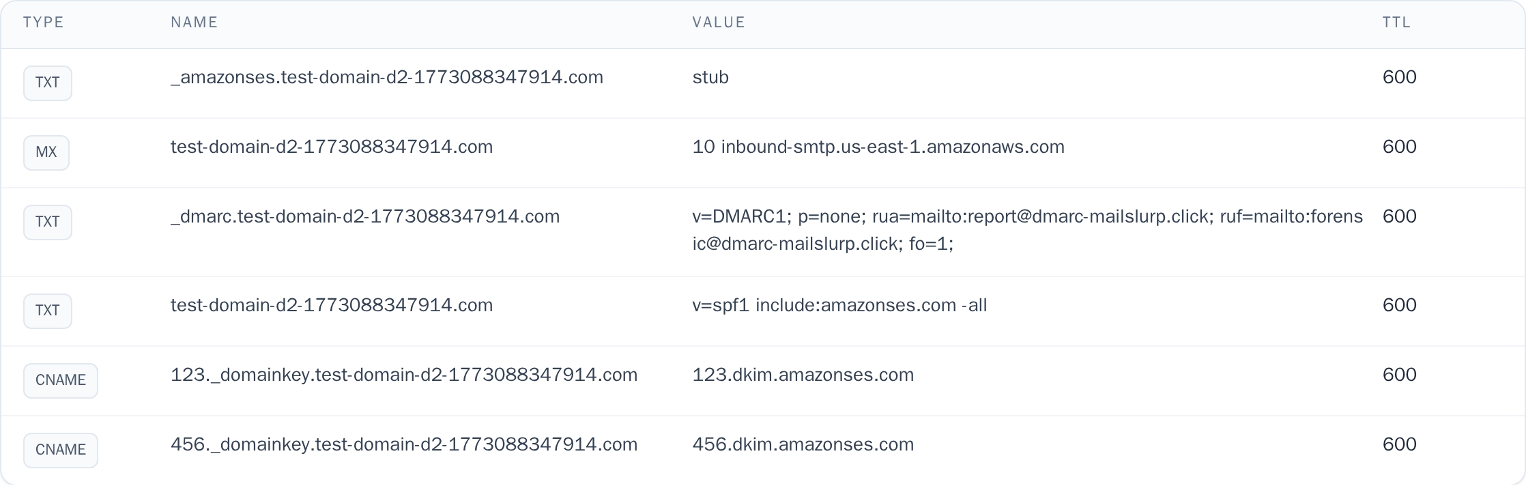
Task: Click the TXT badge on the _dmarc row
Action: 47,222
